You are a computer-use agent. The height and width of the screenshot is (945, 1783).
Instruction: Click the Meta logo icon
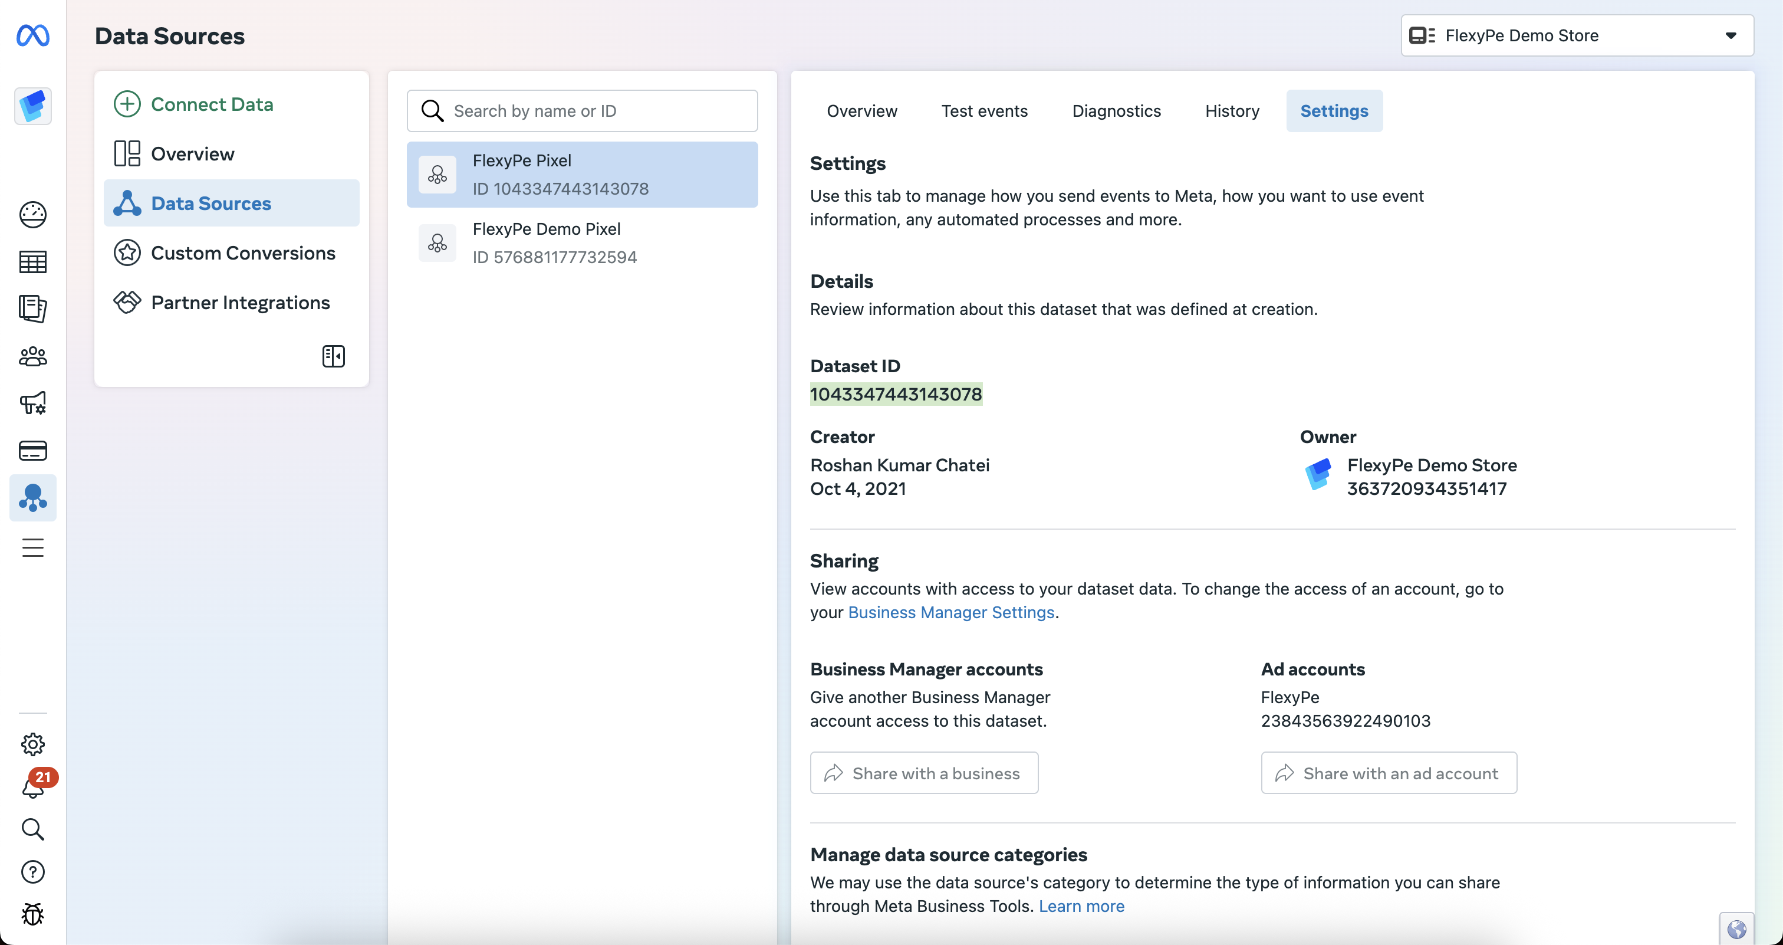click(32, 35)
